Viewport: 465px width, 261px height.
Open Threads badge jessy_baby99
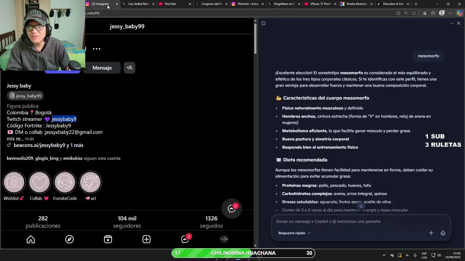click(x=25, y=96)
